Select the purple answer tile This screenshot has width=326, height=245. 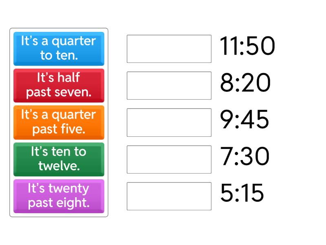tap(59, 196)
